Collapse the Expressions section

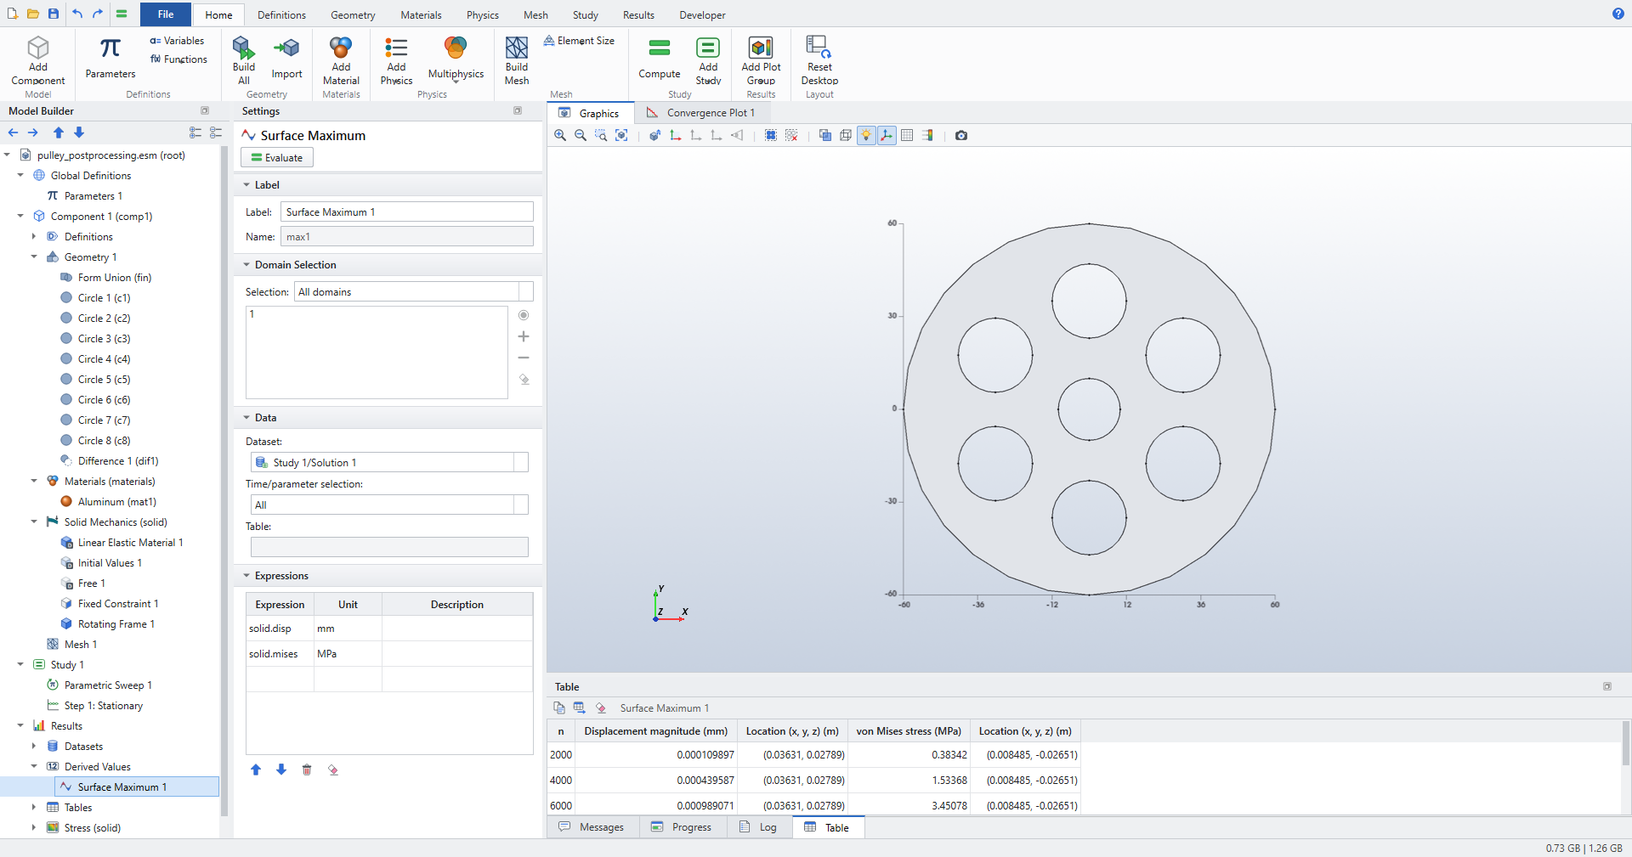(x=246, y=575)
